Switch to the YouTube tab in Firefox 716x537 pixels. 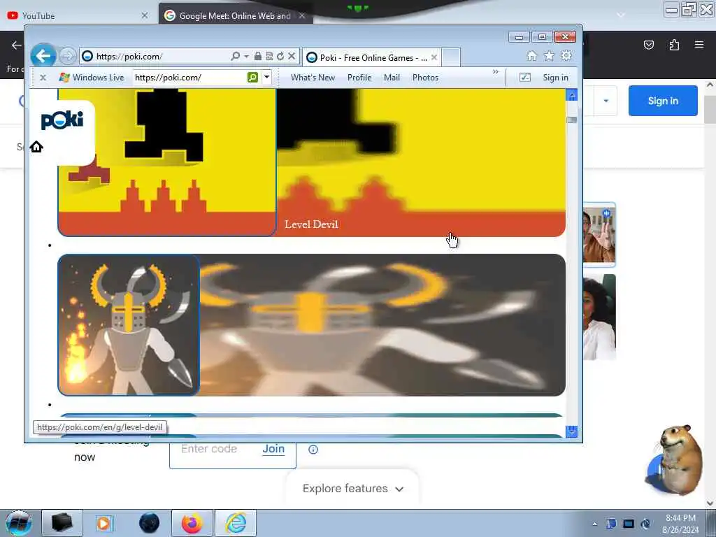coord(78,15)
